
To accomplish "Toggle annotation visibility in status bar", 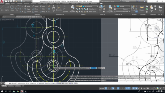I will click(136, 88).
